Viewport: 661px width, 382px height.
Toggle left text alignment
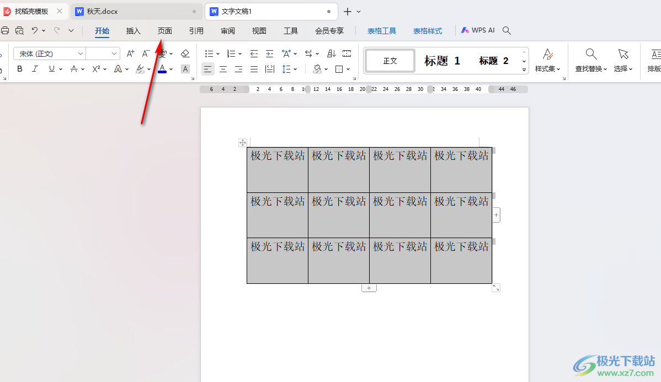[207, 69]
